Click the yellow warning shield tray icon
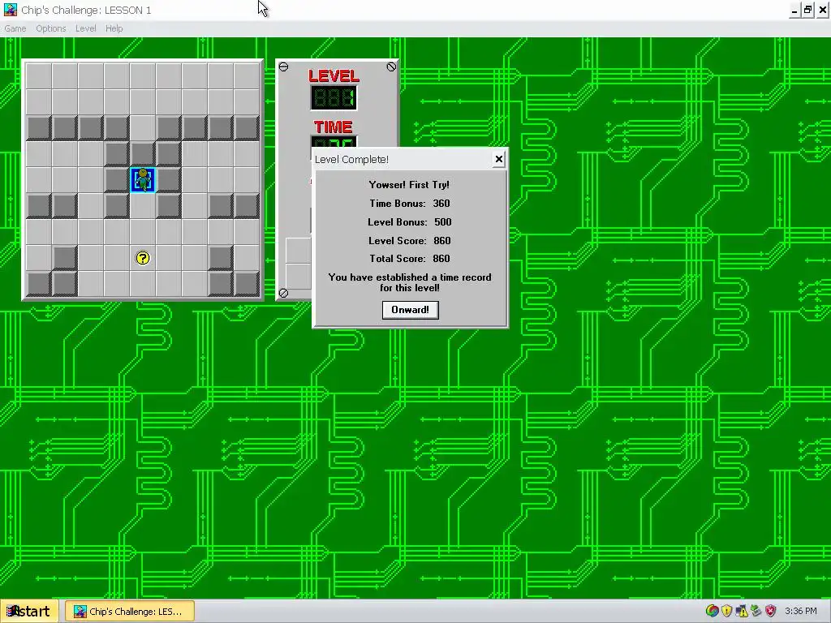831x623 pixels. 726,611
